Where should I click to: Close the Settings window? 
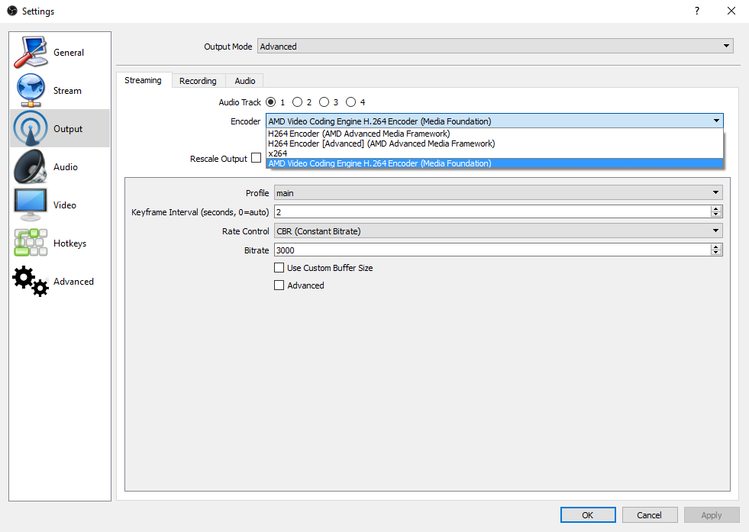[x=731, y=11]
